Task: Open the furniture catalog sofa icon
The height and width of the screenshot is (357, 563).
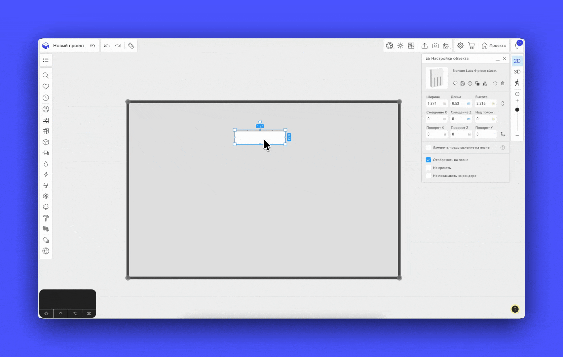Action: coord(46,153)
